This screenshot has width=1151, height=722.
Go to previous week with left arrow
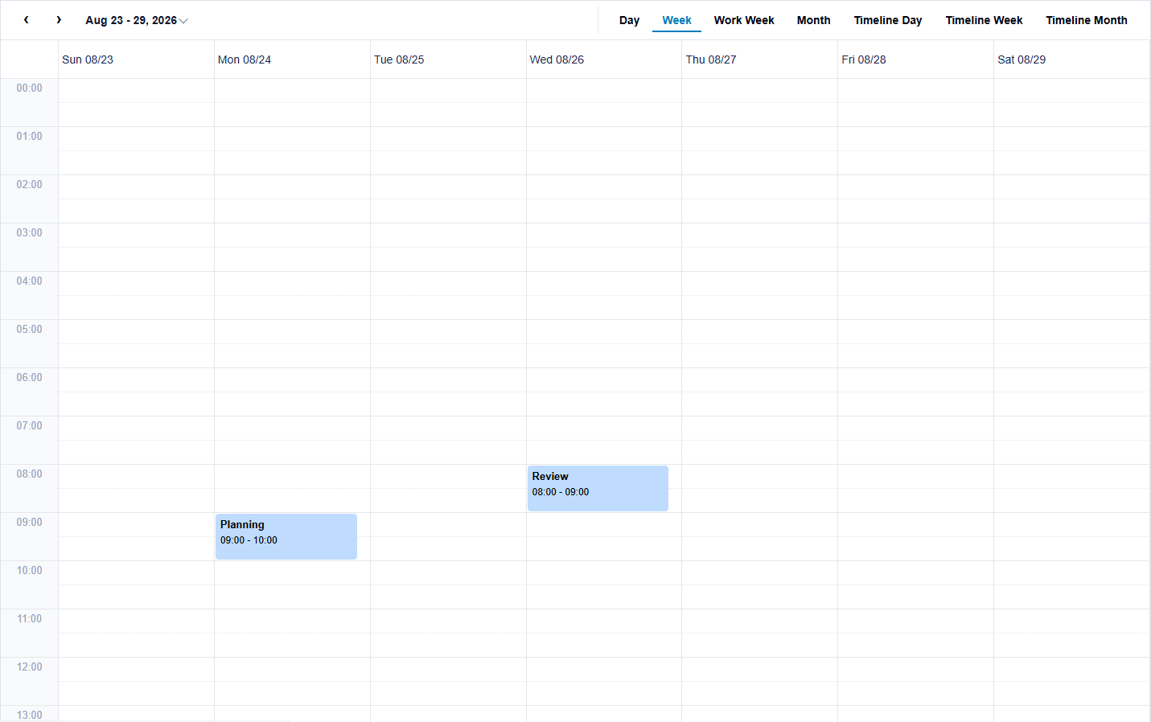pyautogui.click(x=27, y=20)
